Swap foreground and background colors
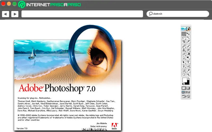Viewport: 212px width, 132px height. tap(189, 78)
